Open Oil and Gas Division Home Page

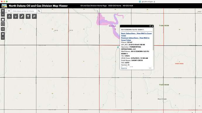point(93,6)
